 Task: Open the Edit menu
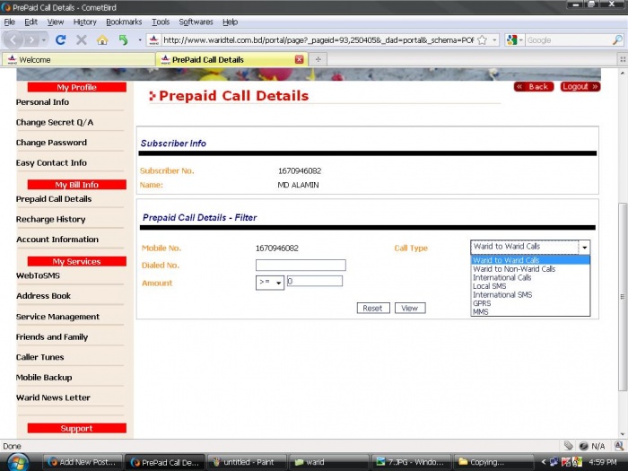[31, 22]
